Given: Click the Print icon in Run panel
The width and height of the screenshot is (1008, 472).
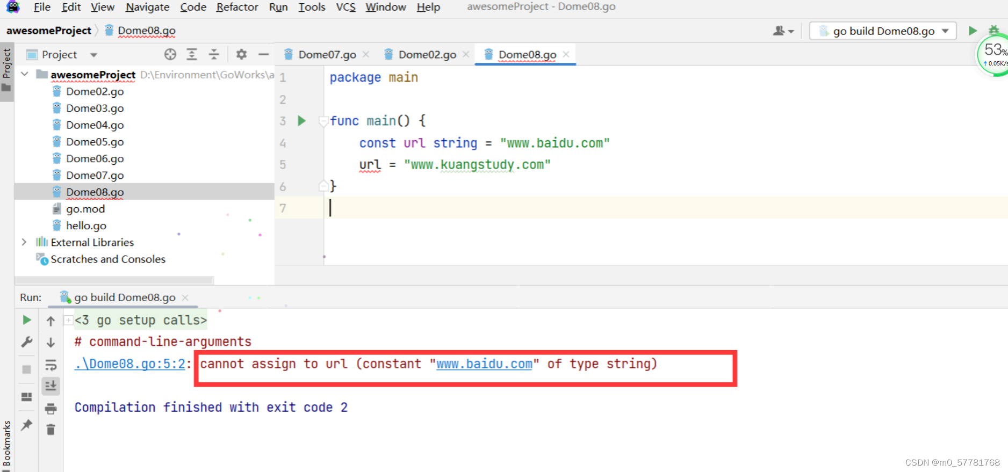Looking at the screenshot, I should click(x=51, y=409).
